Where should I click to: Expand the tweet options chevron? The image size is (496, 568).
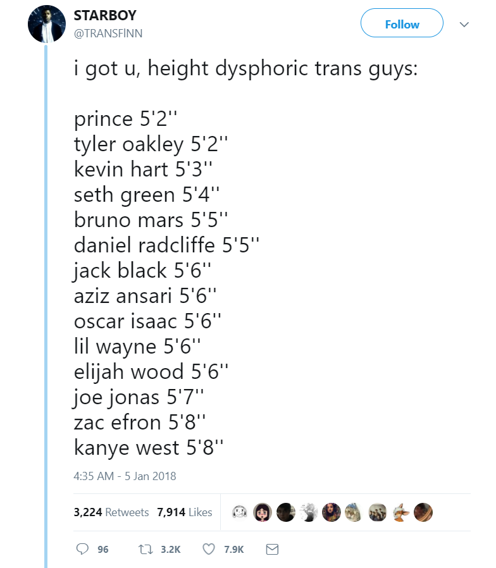(464, 25)
